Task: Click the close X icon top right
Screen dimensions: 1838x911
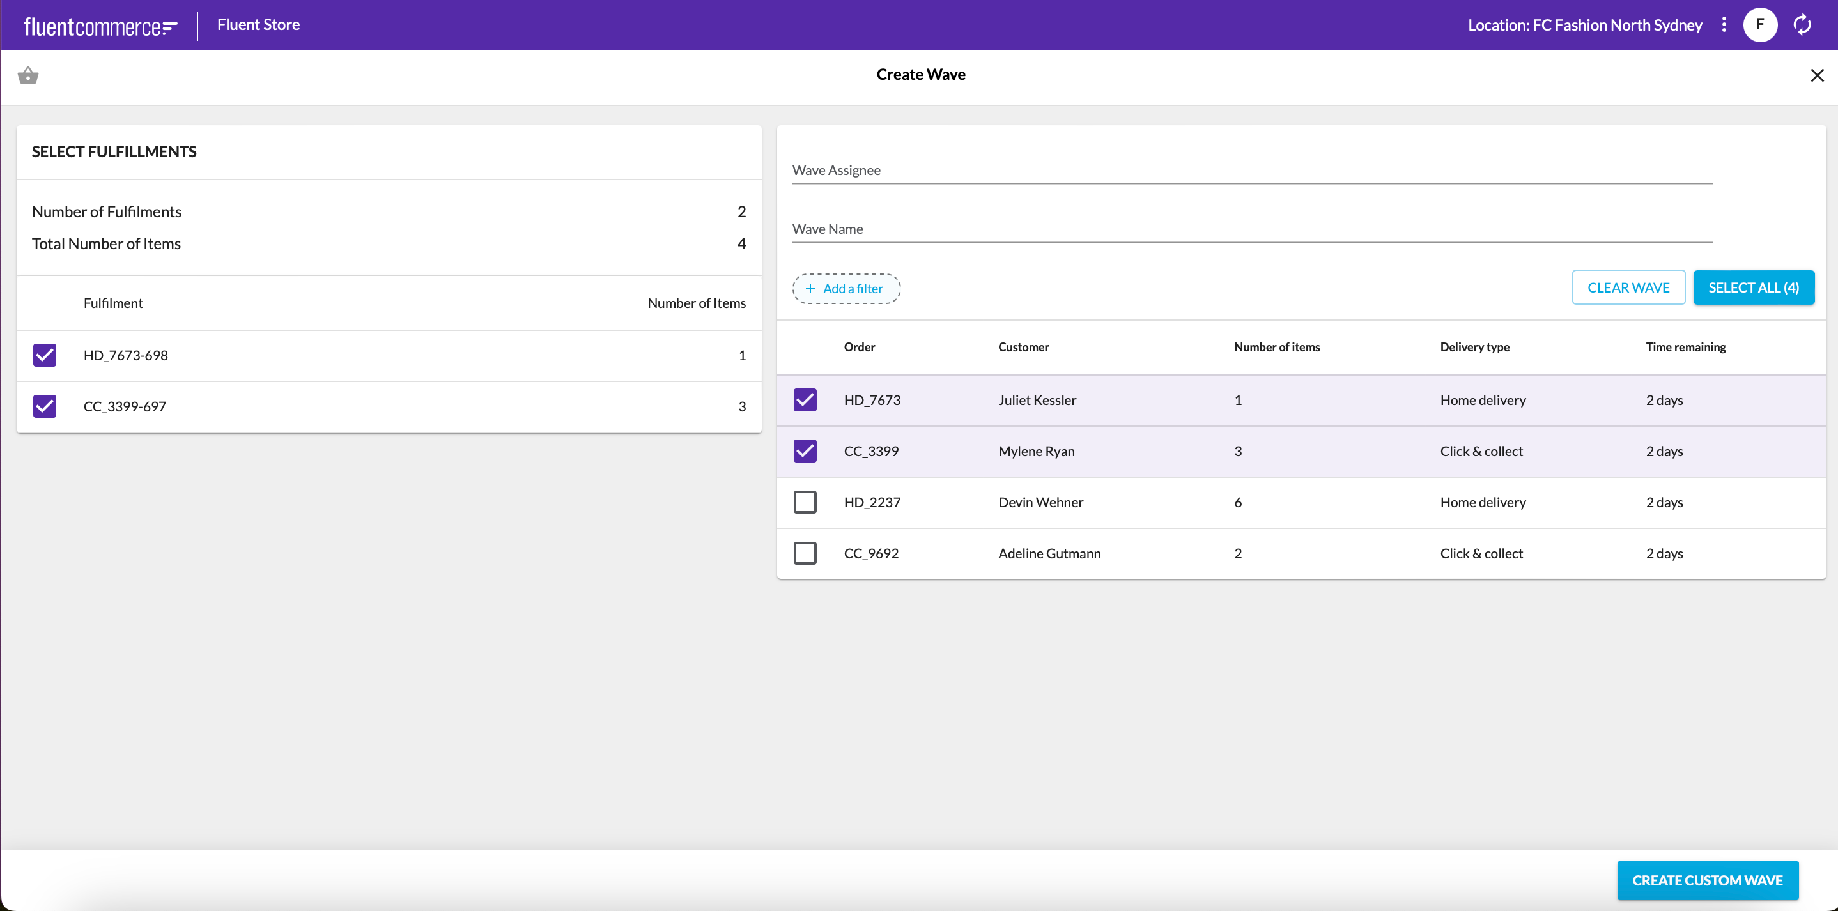Action: tap(1818, 74)
